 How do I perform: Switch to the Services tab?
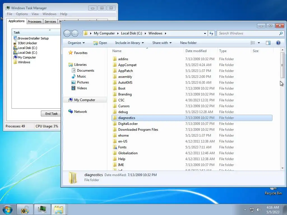[x=50, y=22]
